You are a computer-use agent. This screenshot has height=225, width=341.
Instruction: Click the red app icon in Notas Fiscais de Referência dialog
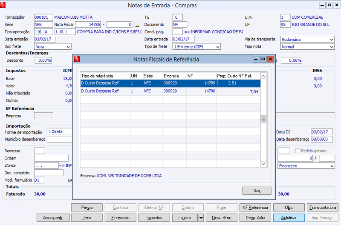[77, 59]
